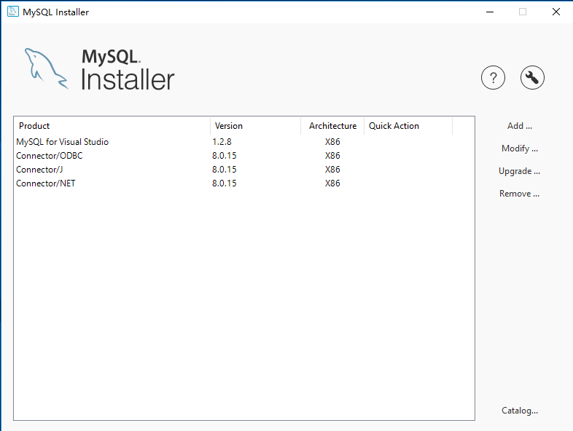Click Connector/NET version 8.0.15 cell

click(225, 183)
